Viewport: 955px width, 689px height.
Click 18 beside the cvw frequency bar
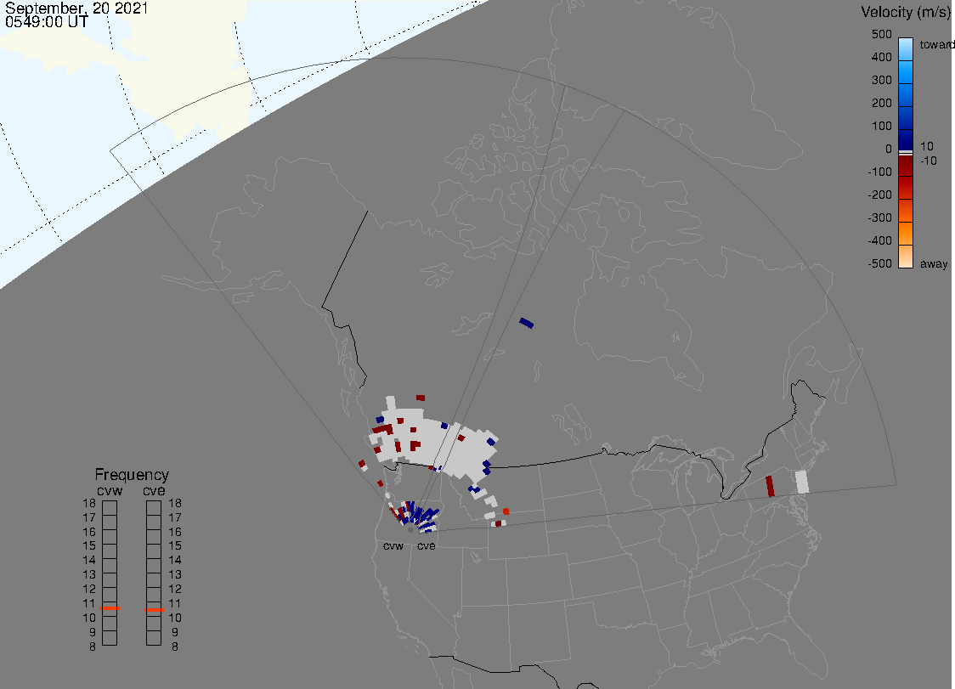point(89,503)
